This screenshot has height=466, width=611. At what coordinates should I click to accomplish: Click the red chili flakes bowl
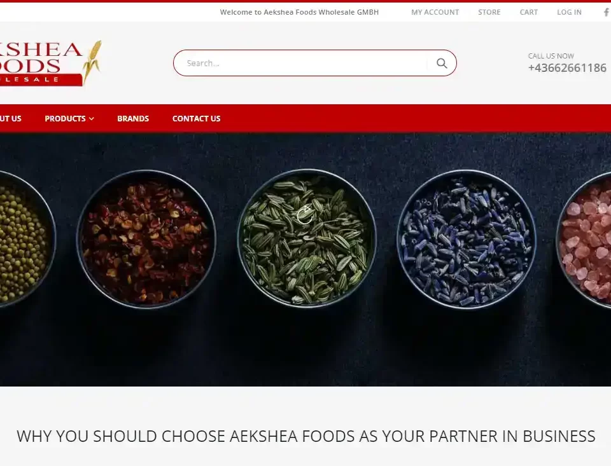pos(146,239)
